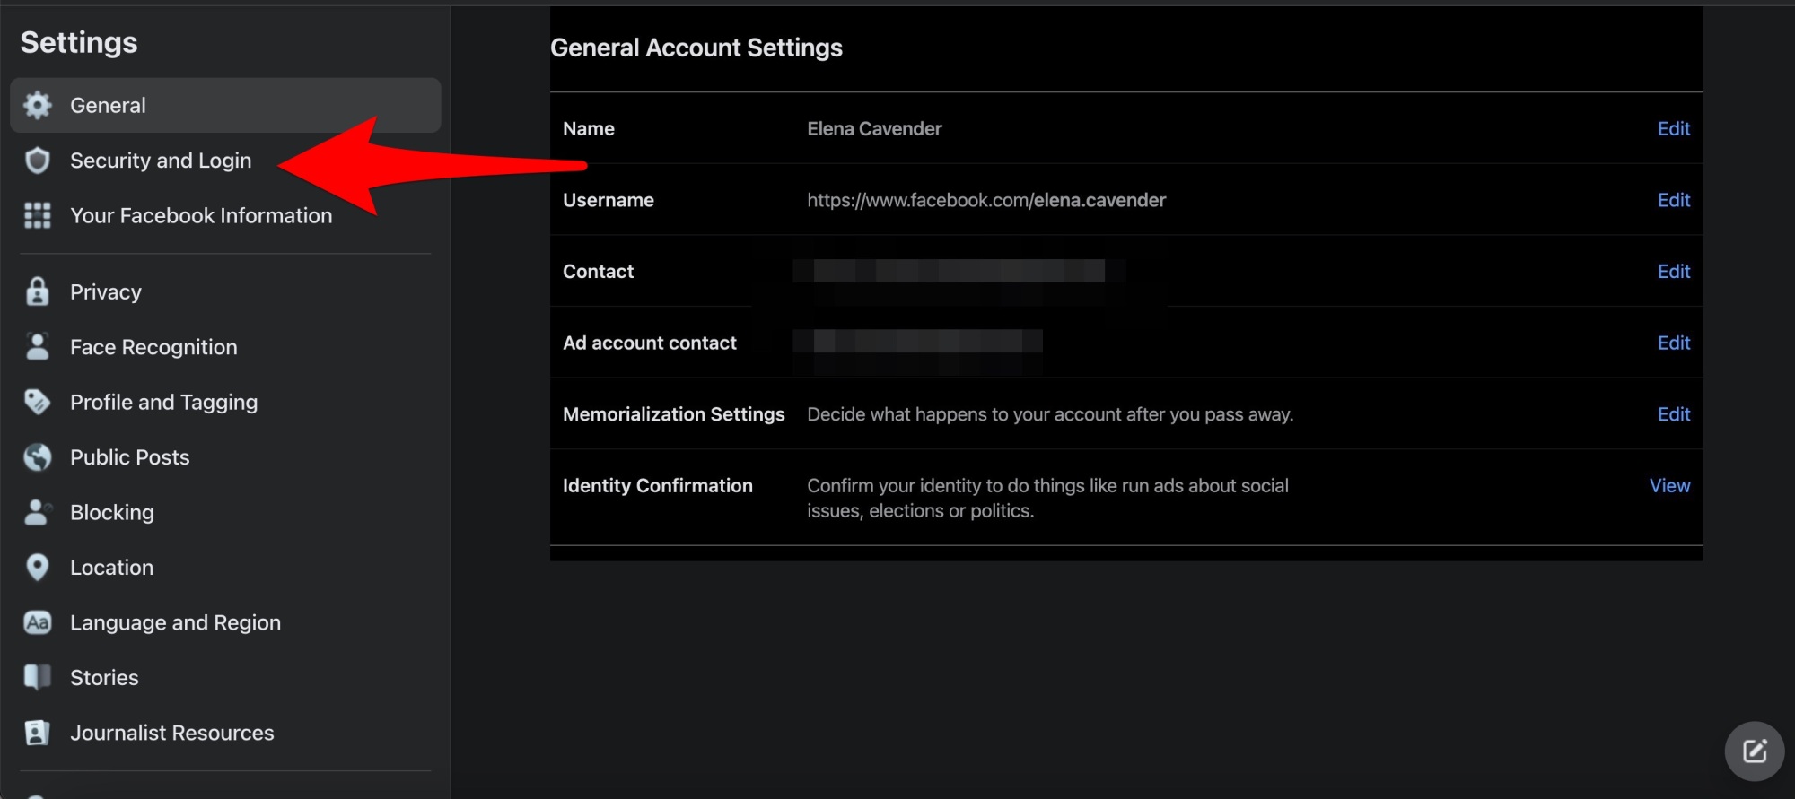Open Profile and Tagging settings

[225, 402]
